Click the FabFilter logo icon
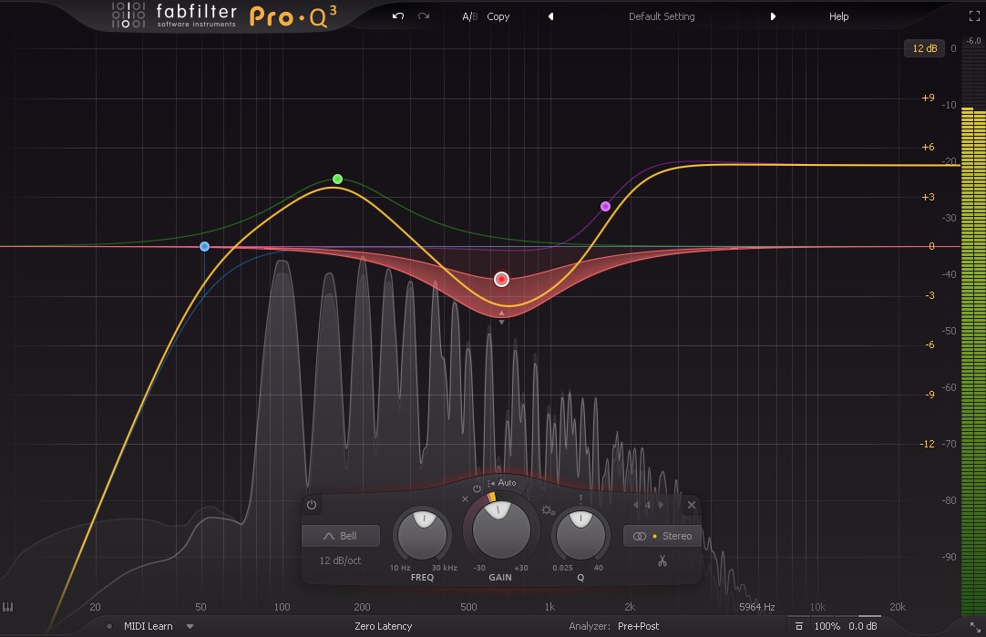The image size is (986, 637). (128, 15)
